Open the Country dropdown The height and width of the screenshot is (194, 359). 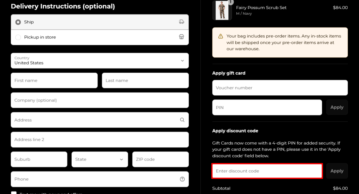tap(100, 61)
